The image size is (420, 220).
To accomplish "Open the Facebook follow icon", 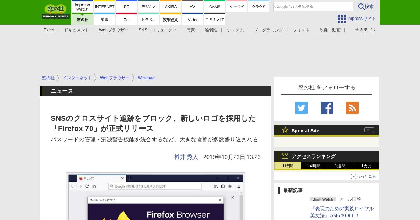I will 327,108.
